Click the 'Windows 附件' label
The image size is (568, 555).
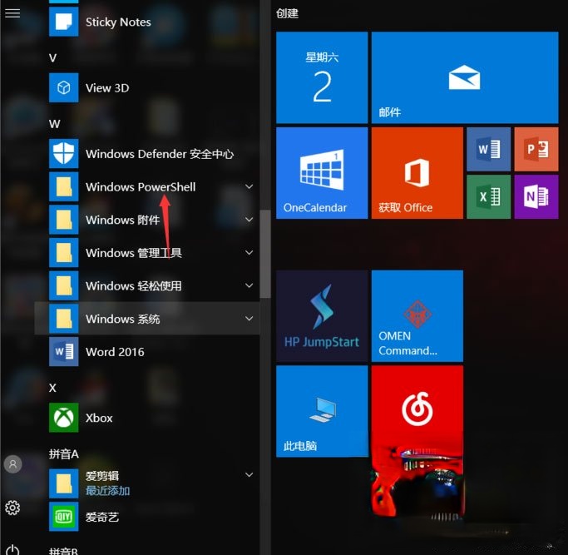(123, 220)
